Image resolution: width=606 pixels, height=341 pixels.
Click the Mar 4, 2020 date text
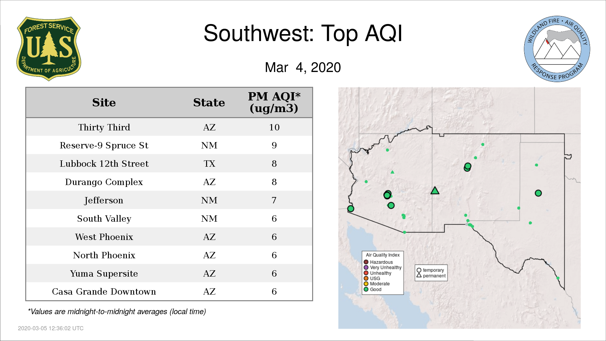[x=303, y=68]
